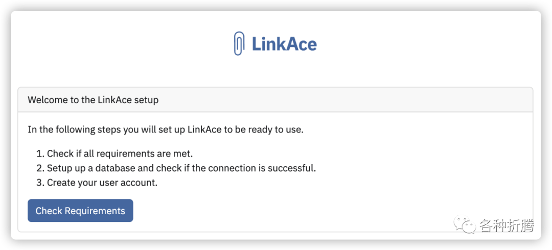Screen dimensions: 552x250
Task: Click the "Check Requirements" button
Action: (x=80, y=211)
